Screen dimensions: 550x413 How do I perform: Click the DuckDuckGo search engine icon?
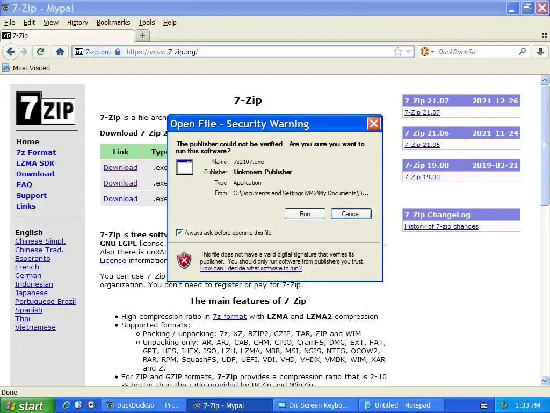(424, 52)
